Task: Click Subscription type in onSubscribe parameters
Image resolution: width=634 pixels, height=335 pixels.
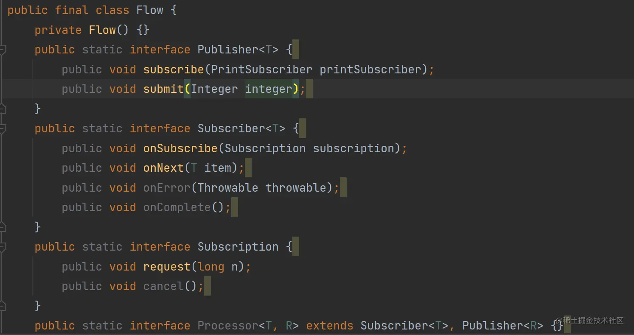Action: tap(265, 148)
